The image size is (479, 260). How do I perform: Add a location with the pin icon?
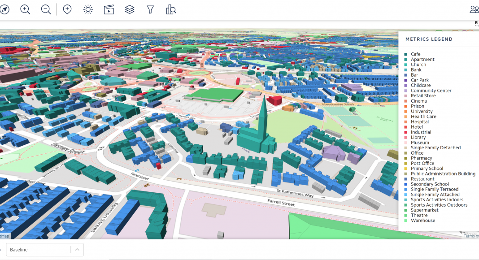tap(67, 9)
